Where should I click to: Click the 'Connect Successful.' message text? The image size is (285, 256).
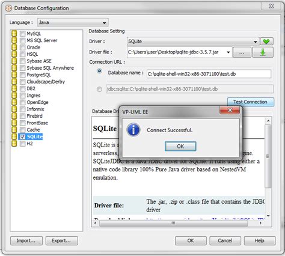(170, 130)
